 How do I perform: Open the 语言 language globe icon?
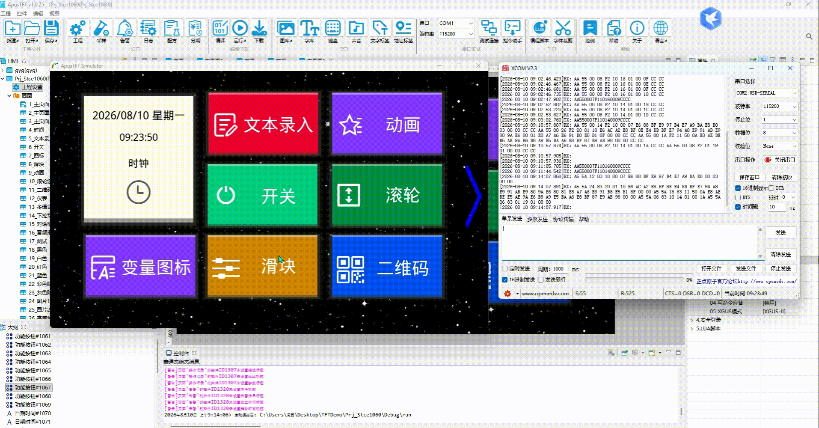(661, 28)
